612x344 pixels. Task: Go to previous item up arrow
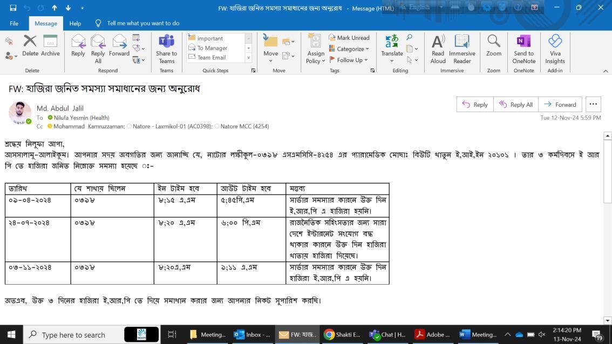click(x=55, y=8)
